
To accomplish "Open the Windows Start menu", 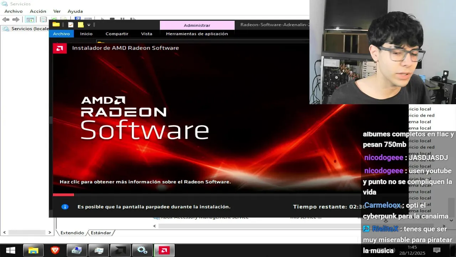I will 10,250.
